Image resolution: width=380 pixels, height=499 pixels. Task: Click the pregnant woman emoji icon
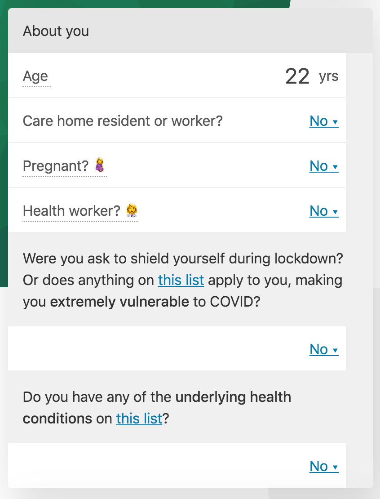pos(100,165)
